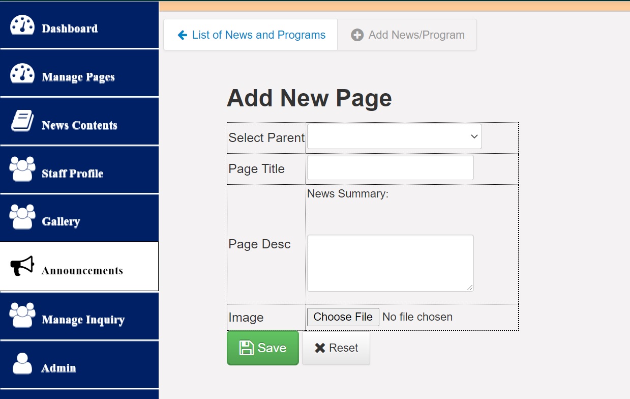The image size is (630, 399).
Task: Click the blue back arrow icon
Action: point(181,35)
